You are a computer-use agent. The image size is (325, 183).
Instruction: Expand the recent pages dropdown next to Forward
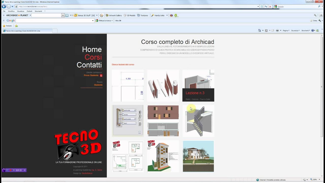(12, 7)
